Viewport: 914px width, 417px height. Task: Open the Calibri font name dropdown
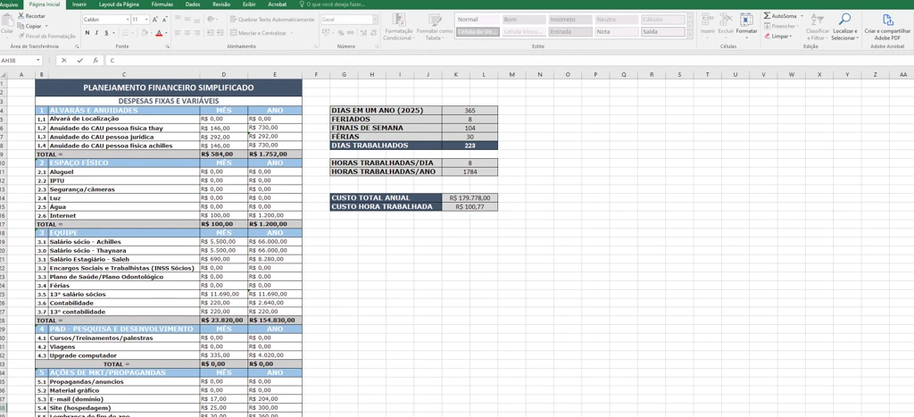[x=128, y=20]
